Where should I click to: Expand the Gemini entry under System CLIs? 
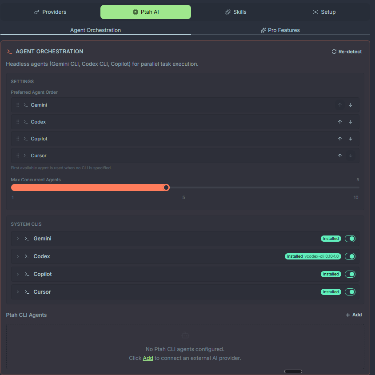18,238
